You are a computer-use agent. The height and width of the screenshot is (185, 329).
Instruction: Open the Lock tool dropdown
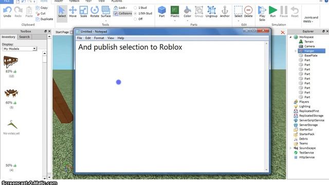121,8
